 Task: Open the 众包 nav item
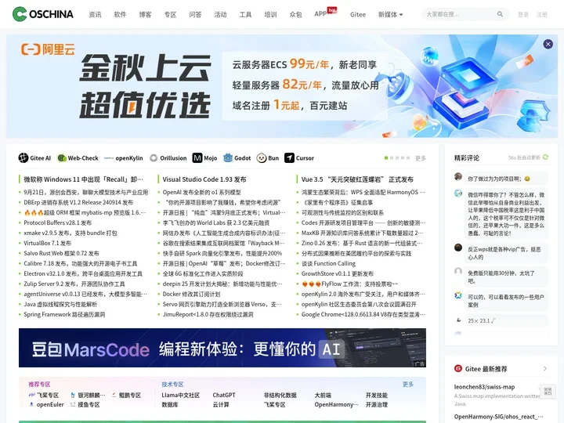(x=295, y=14)
